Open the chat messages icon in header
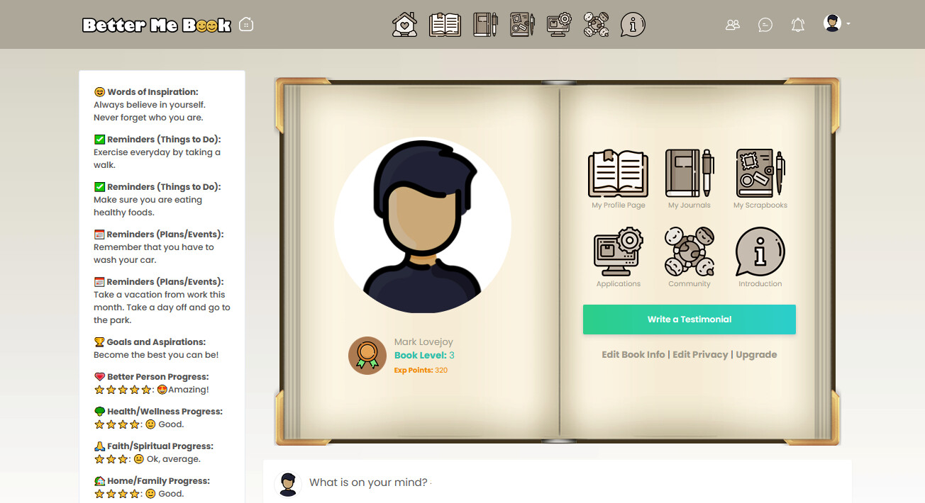This screenshot has width=925, height=503. point(765,25)
